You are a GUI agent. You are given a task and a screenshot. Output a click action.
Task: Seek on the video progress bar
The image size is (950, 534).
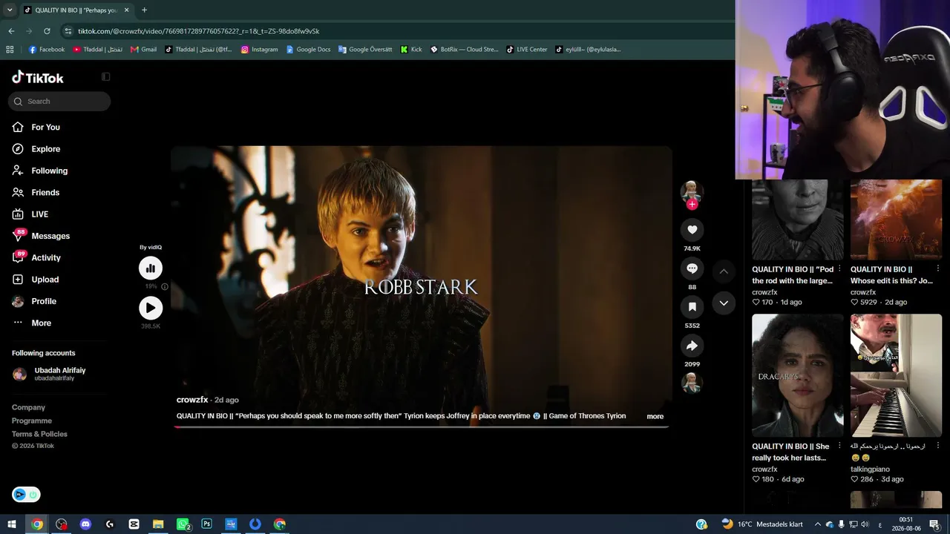[x=421, y=426]
